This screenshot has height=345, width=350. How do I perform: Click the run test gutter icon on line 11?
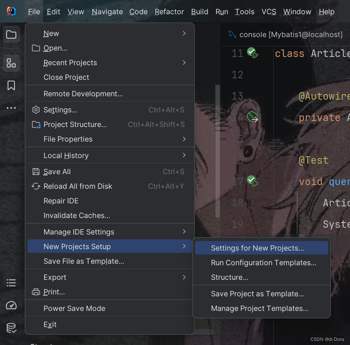[x=252, y=53]
